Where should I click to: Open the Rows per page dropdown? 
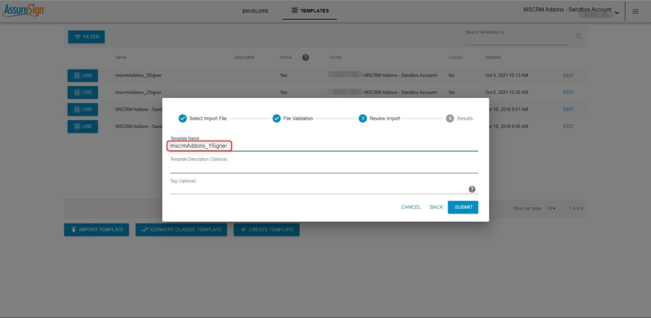(x=552, y=208)
